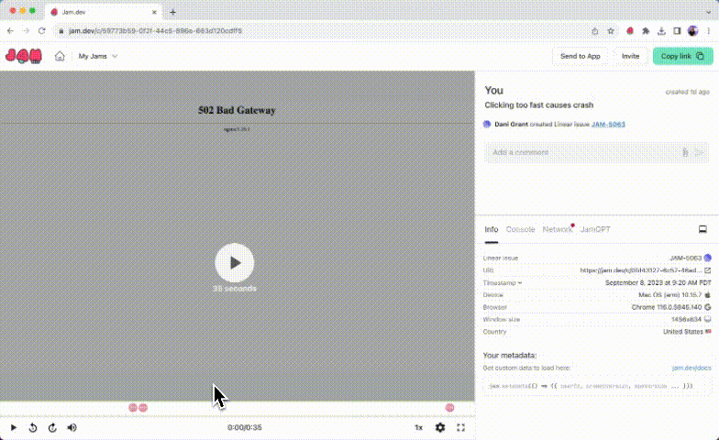Click the Invite button
This screenshot has width=719, height=440.
tap(630, 56)
